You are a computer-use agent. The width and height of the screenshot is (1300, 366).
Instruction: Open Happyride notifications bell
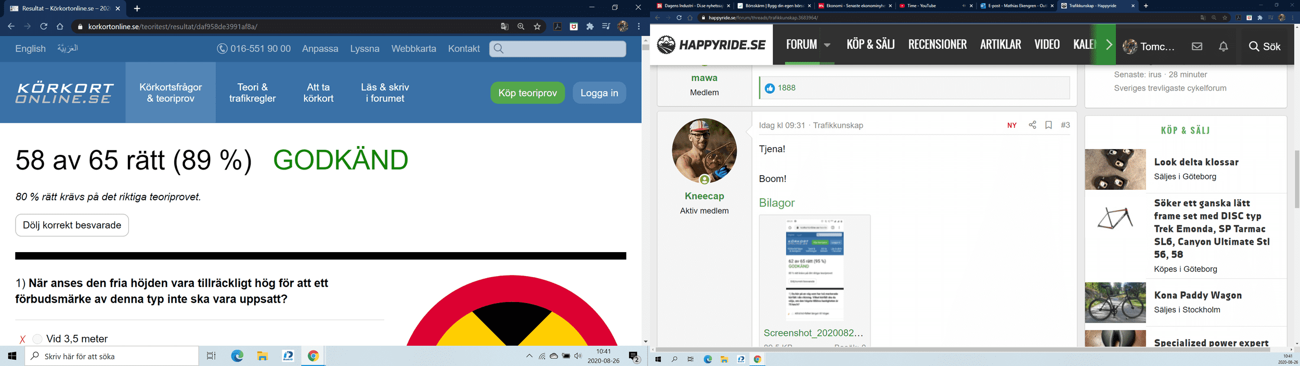coord(1224,46)
